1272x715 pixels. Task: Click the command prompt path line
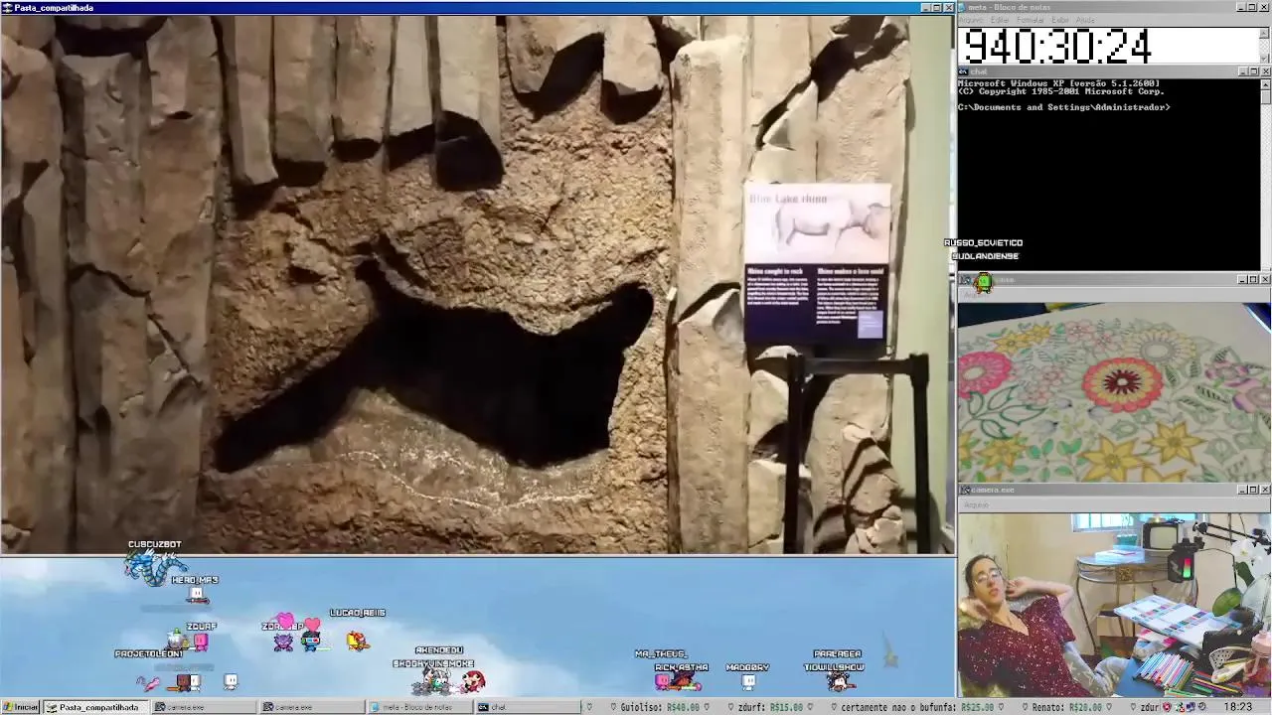click(x=1063, y=107)
